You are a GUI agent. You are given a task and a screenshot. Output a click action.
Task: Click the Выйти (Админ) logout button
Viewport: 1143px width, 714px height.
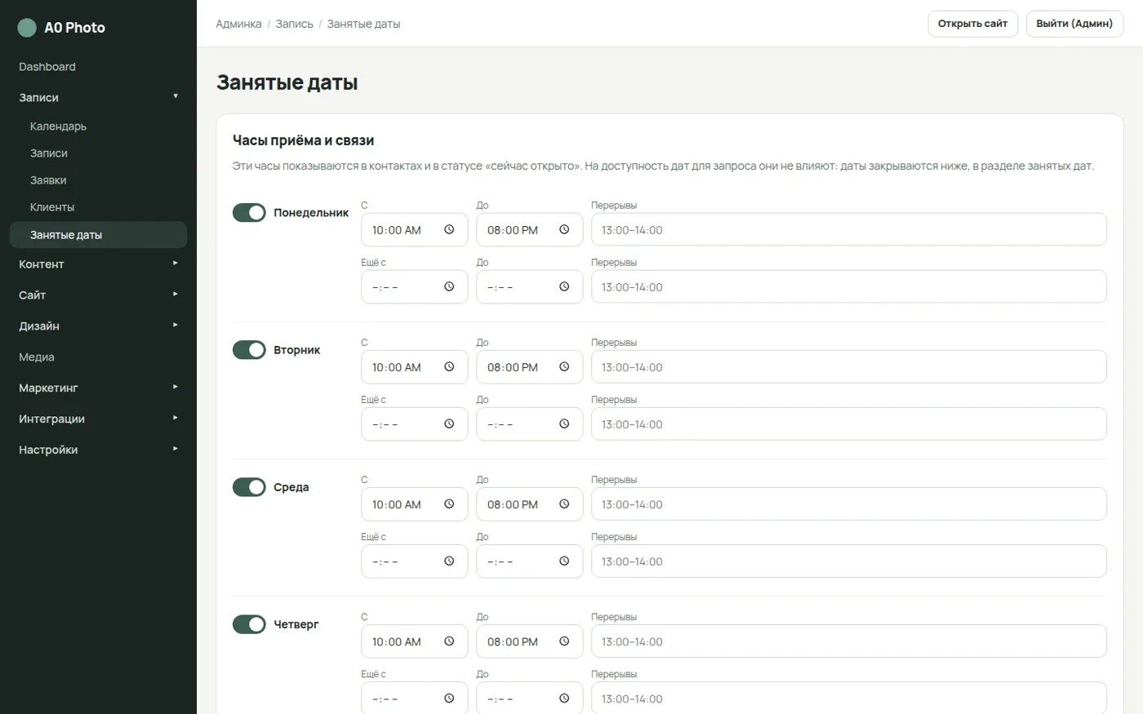(1074, 24)
